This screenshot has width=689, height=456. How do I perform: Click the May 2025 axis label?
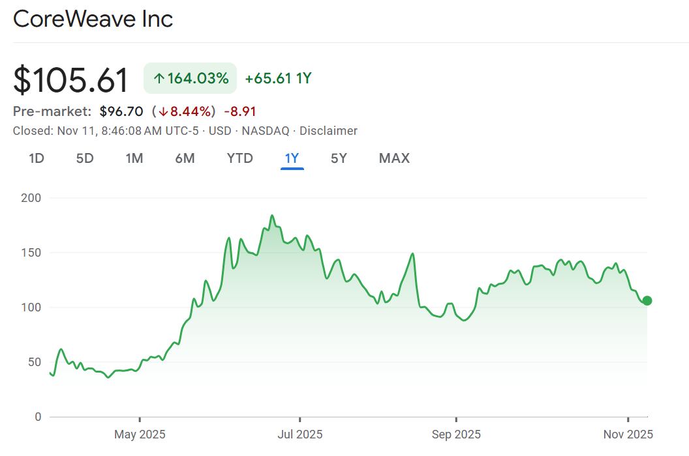click(x=140, y=434)
